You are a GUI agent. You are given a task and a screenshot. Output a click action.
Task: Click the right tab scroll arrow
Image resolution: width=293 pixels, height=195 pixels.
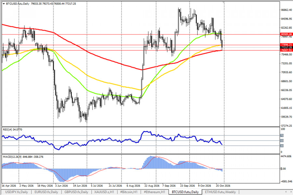291,192
